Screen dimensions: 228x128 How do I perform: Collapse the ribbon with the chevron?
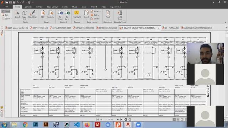click(226, 23)
